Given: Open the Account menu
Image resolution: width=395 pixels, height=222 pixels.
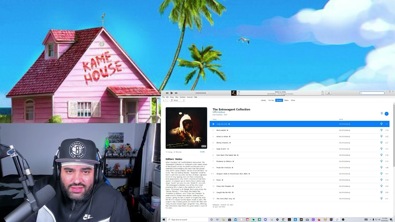Looking at the screenshot, I should click(x=190, y=97).
